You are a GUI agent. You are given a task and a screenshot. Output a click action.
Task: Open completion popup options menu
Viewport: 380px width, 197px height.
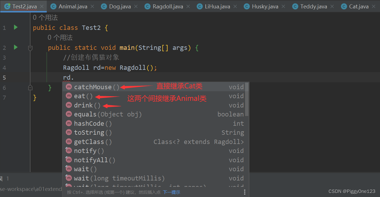(x=244, y=192)
